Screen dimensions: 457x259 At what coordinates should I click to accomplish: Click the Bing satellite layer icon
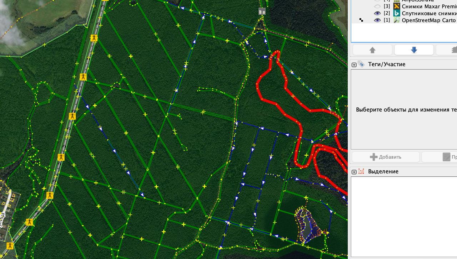pyautogui.click(x=396, y=13)
